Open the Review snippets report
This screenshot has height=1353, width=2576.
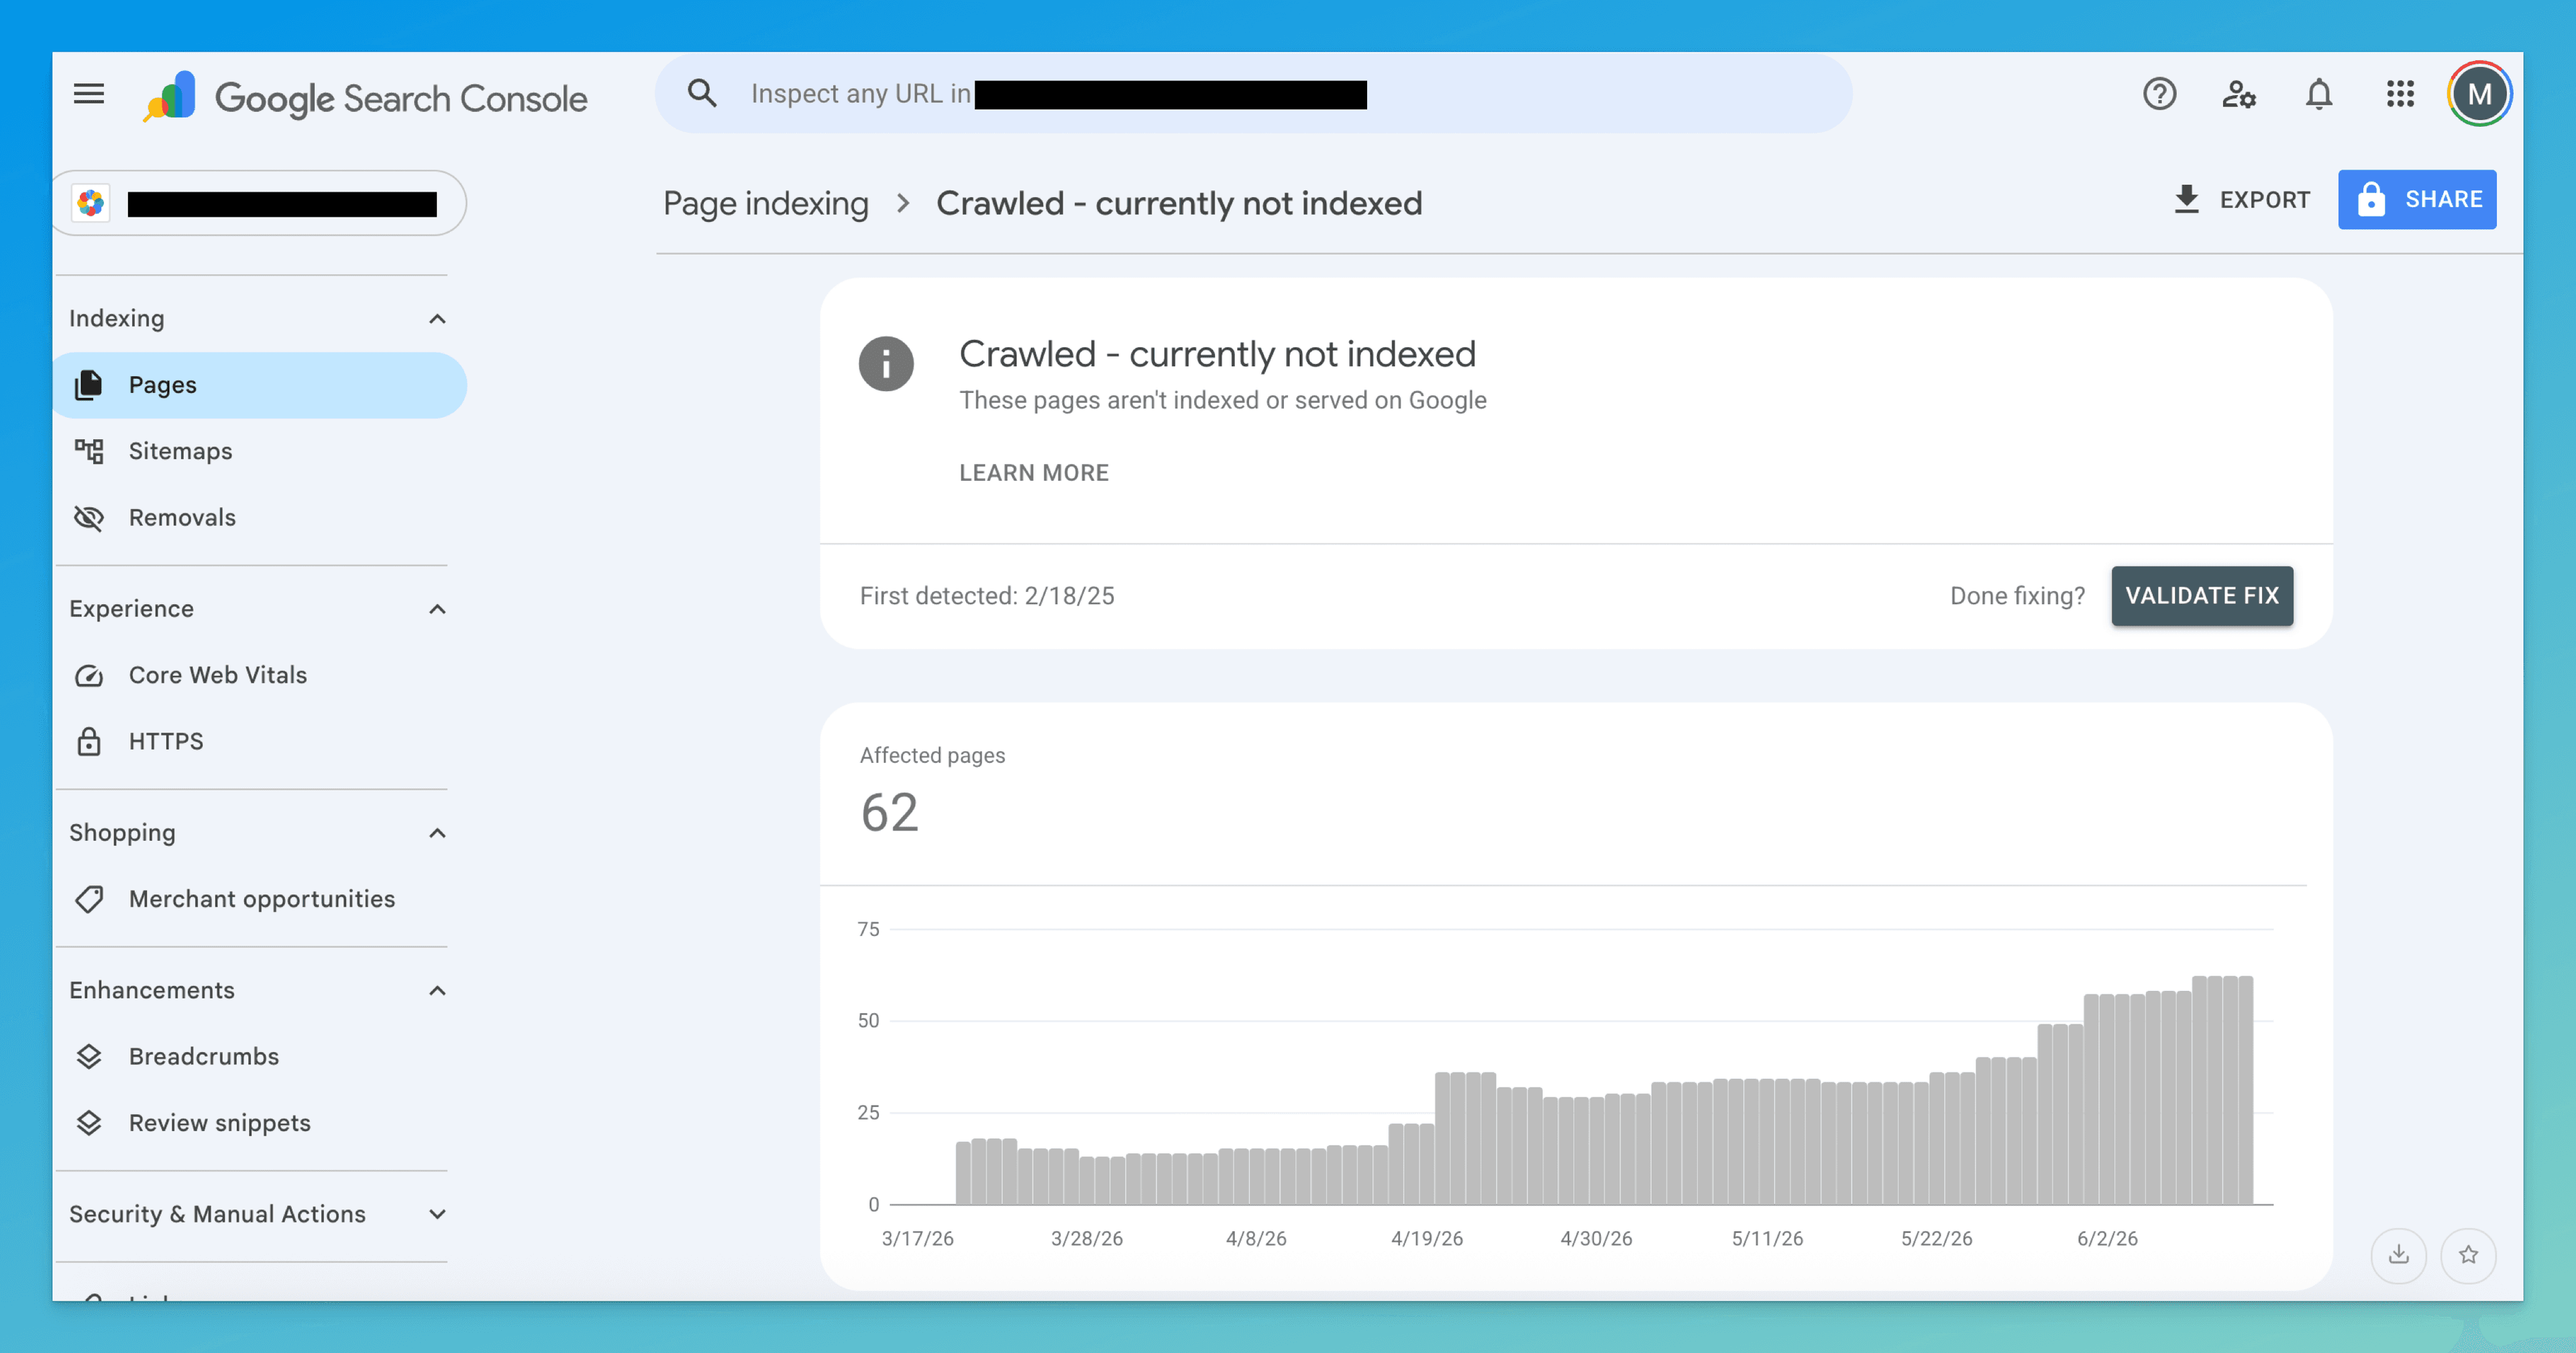pyautogui.click(x=260, y=1123)
